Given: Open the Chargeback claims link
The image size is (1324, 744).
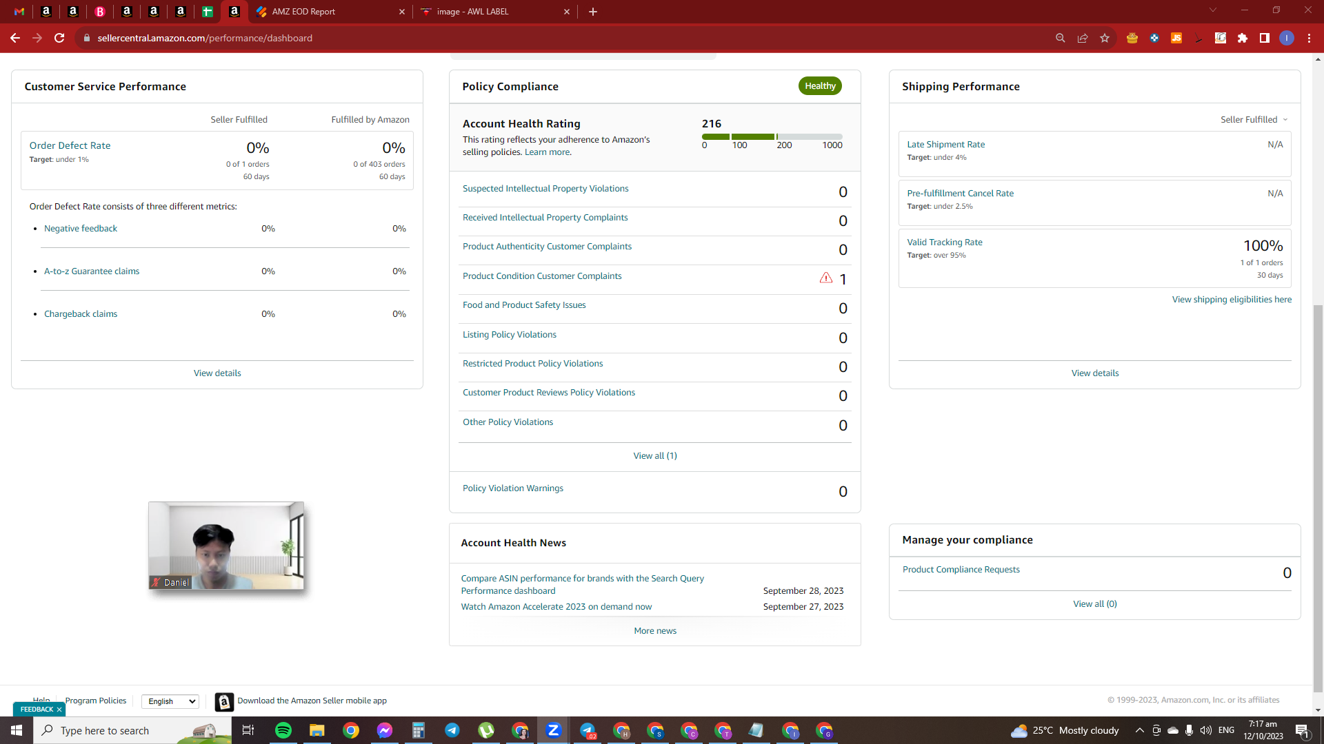Looking at the screenshot, I should pos(81,314).
